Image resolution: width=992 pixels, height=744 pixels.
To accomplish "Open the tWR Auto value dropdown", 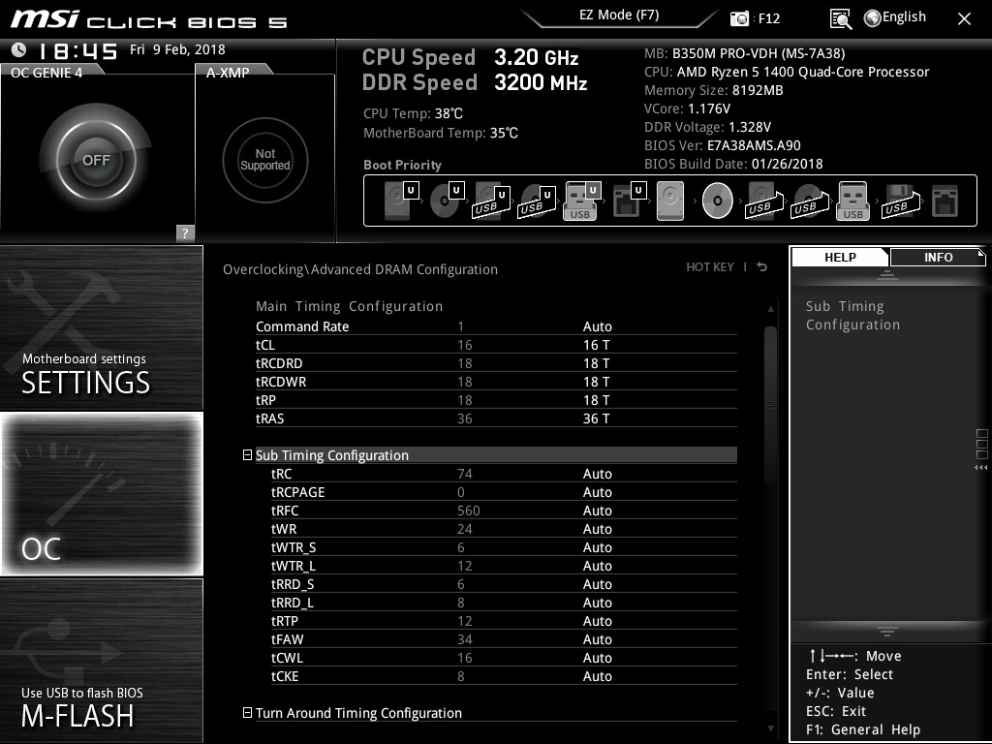I will tap(597, 529).
